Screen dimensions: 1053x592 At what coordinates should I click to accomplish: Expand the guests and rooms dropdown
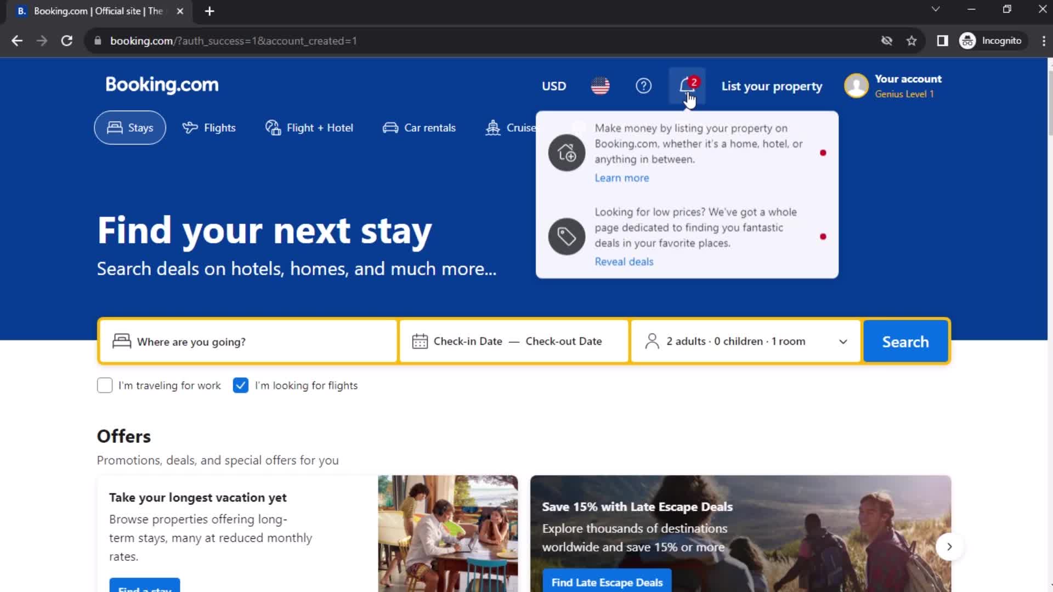843,341
